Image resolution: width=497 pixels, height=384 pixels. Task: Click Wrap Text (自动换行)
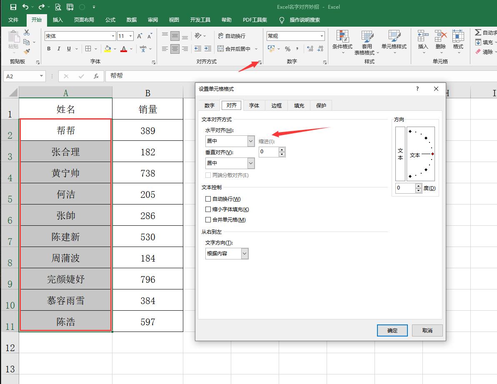232,36
